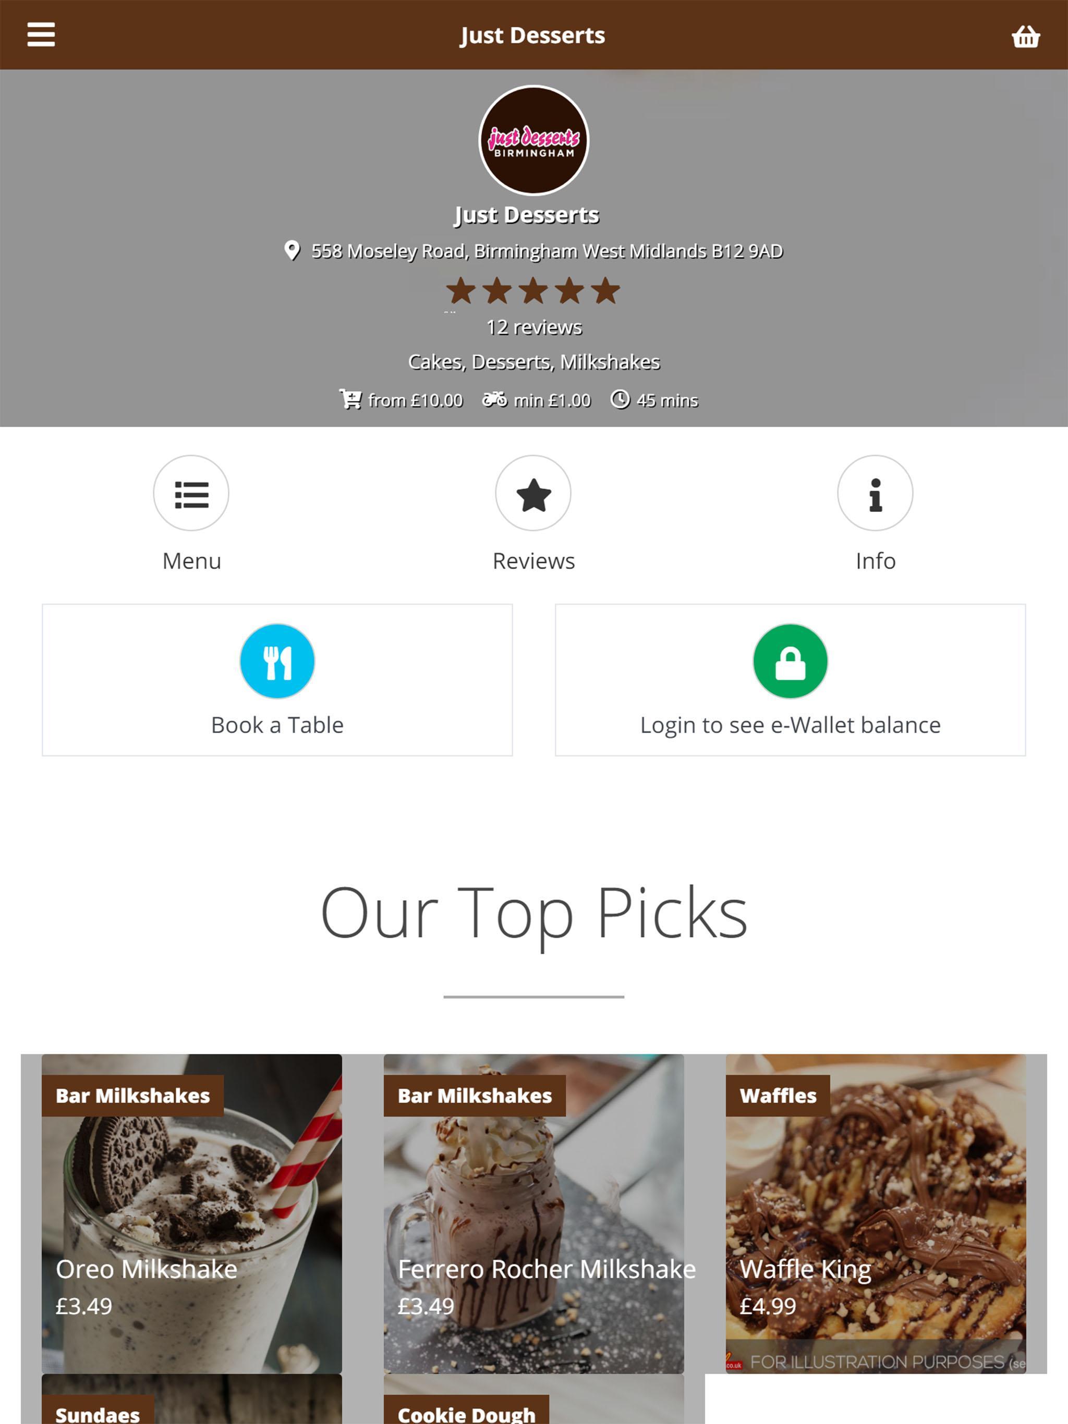The height and width of the screenshot is (1424, 1068).
Task: Open the 12 reviews link
Action: click(x=534, y=327)
